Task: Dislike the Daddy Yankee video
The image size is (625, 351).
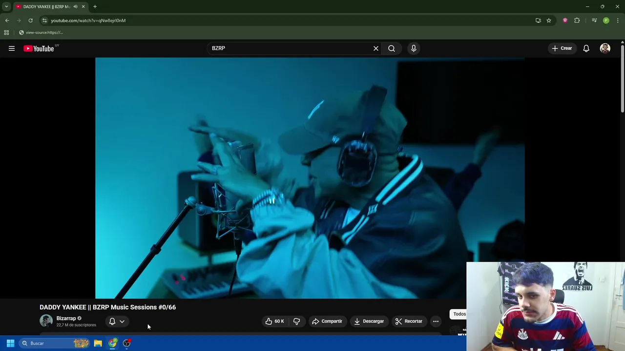Action: pyautogui.click(x=296, y=321)
